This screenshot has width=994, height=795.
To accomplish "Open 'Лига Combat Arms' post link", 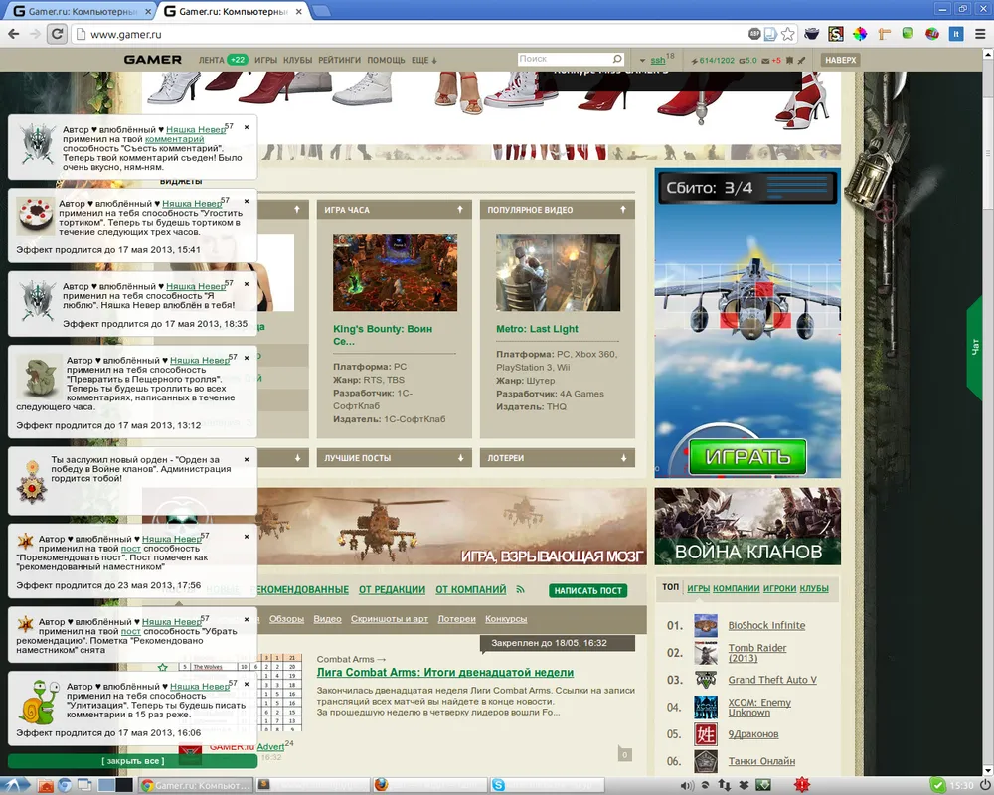I will pos(445,673).
